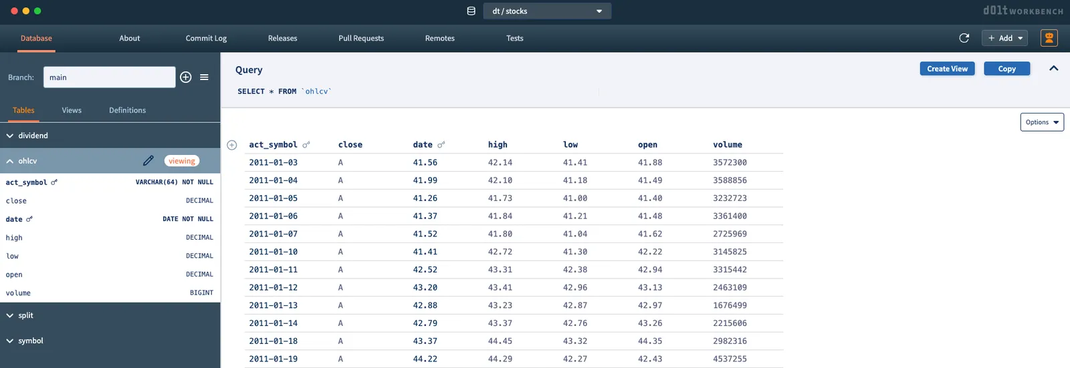Screen dimensions: 1070x368
Task: Click the plus icon beside act_symbol header
Action: (232, 145)
